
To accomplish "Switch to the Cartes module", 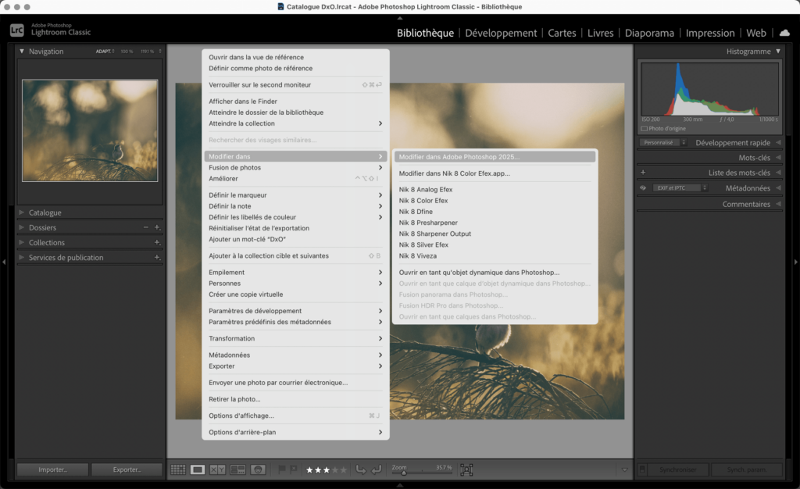I will (562, 33).
